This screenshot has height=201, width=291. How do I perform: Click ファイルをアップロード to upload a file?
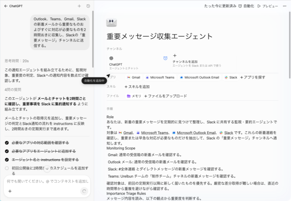[x=166, y=96]
